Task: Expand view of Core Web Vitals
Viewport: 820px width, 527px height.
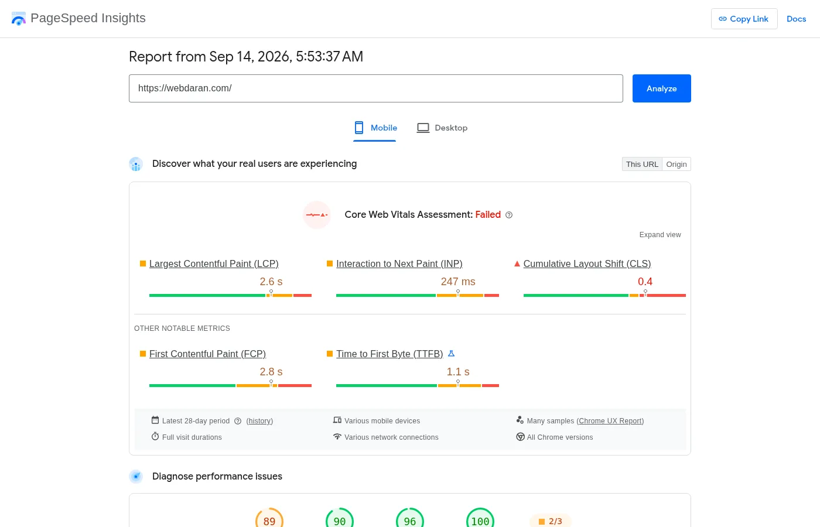Action: (x=660, y=235)
